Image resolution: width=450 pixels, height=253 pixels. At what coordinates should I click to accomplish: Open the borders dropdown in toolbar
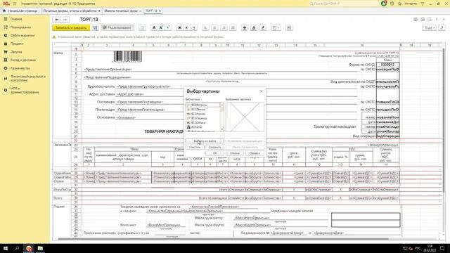[276, 28]
